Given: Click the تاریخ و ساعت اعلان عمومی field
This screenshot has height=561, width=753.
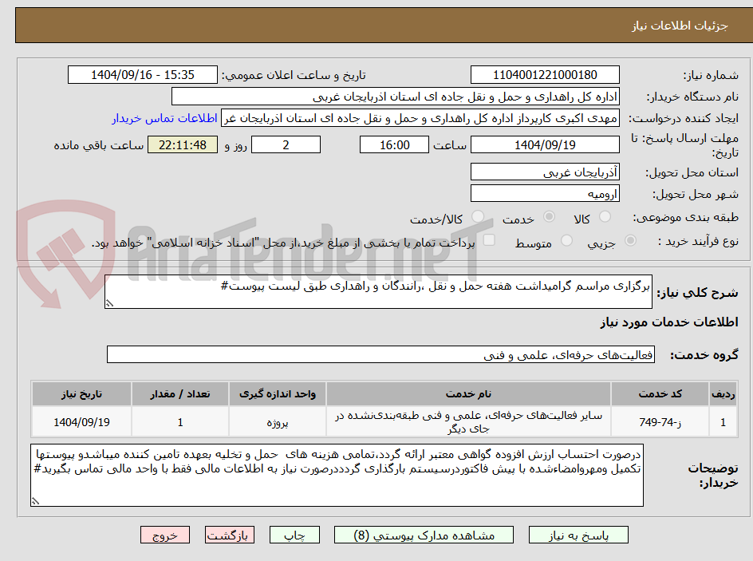Looking at the screenshot, I should tap(142, 74).
